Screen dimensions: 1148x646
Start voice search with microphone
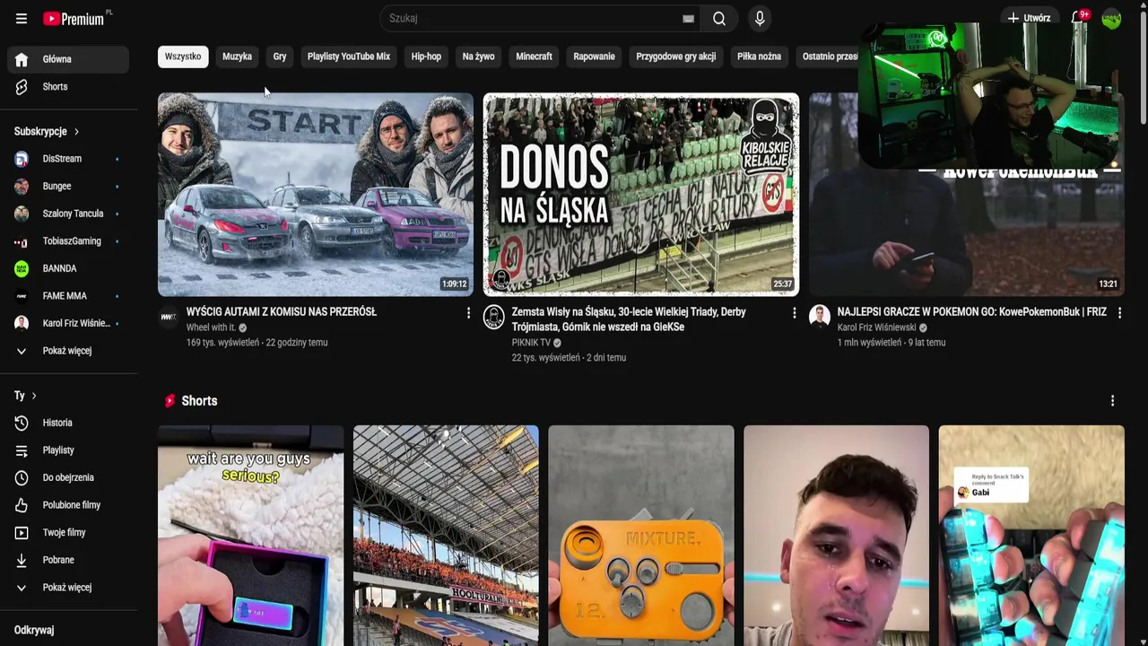click(760, 18)
